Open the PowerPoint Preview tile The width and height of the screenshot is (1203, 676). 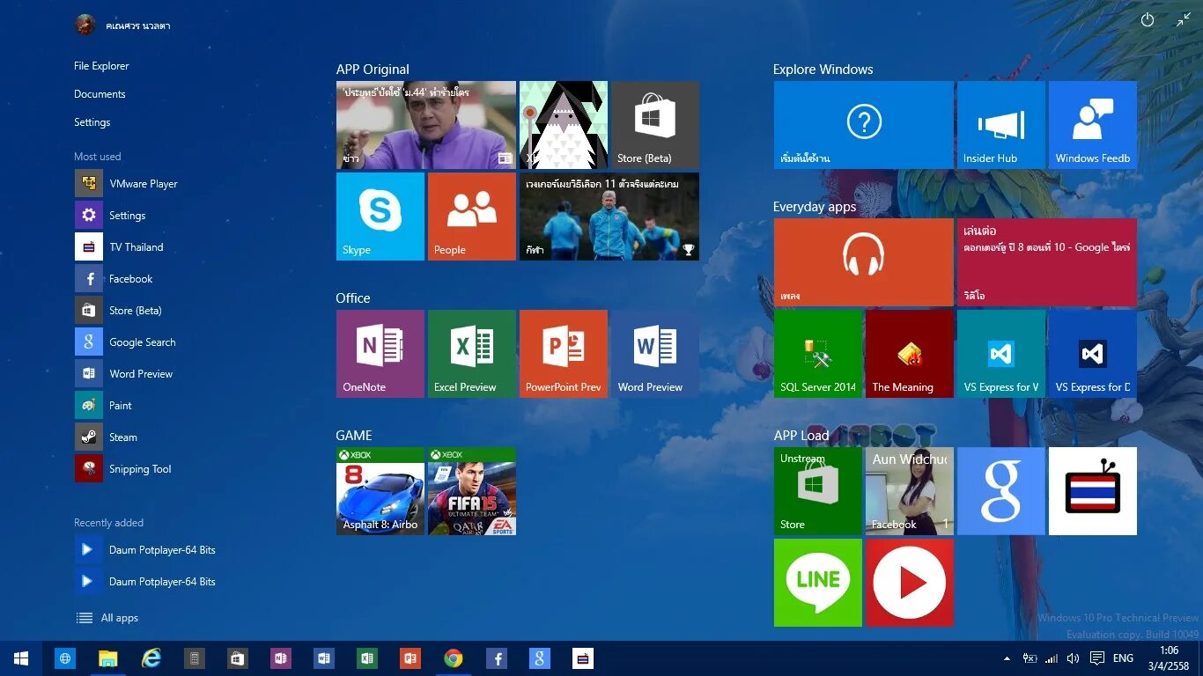click(563, 353)
